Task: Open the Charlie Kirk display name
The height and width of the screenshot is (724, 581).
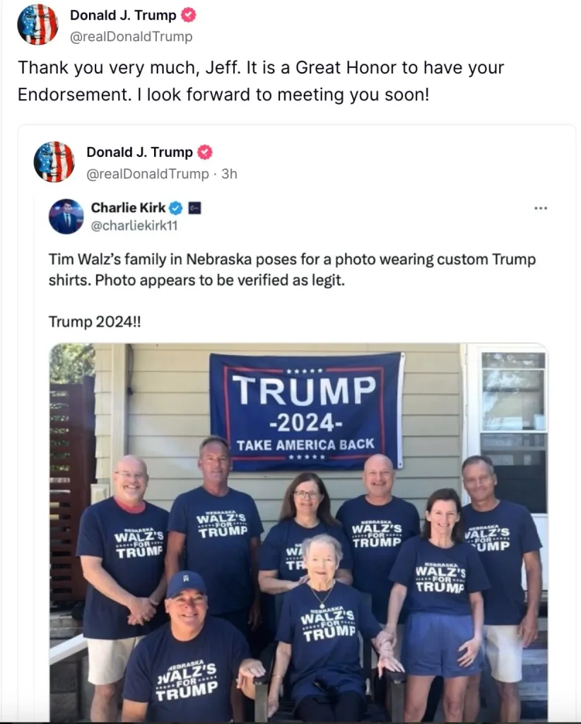Action: [129, 208]
